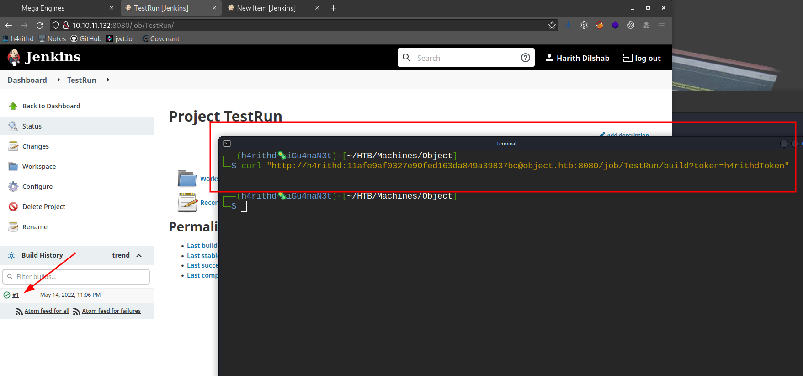The image size is (803, 376).
Task: Reload the page with the refresh icon
Action: pyautogui.click(x=40, y=26)
